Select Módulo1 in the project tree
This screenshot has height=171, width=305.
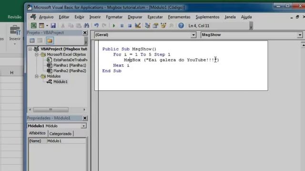click(61, 82)
